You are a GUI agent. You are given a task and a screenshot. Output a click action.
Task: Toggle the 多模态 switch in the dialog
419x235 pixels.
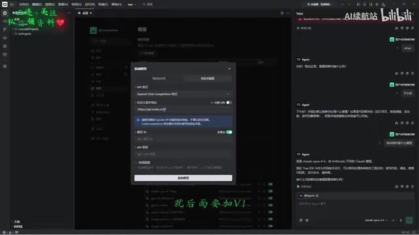[228, 132]
